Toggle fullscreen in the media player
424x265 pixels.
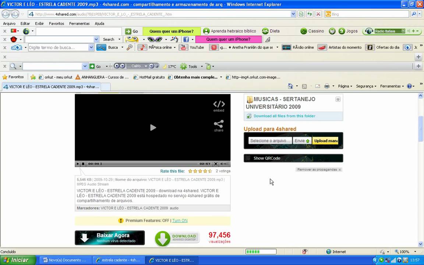[x=216, y=163]
